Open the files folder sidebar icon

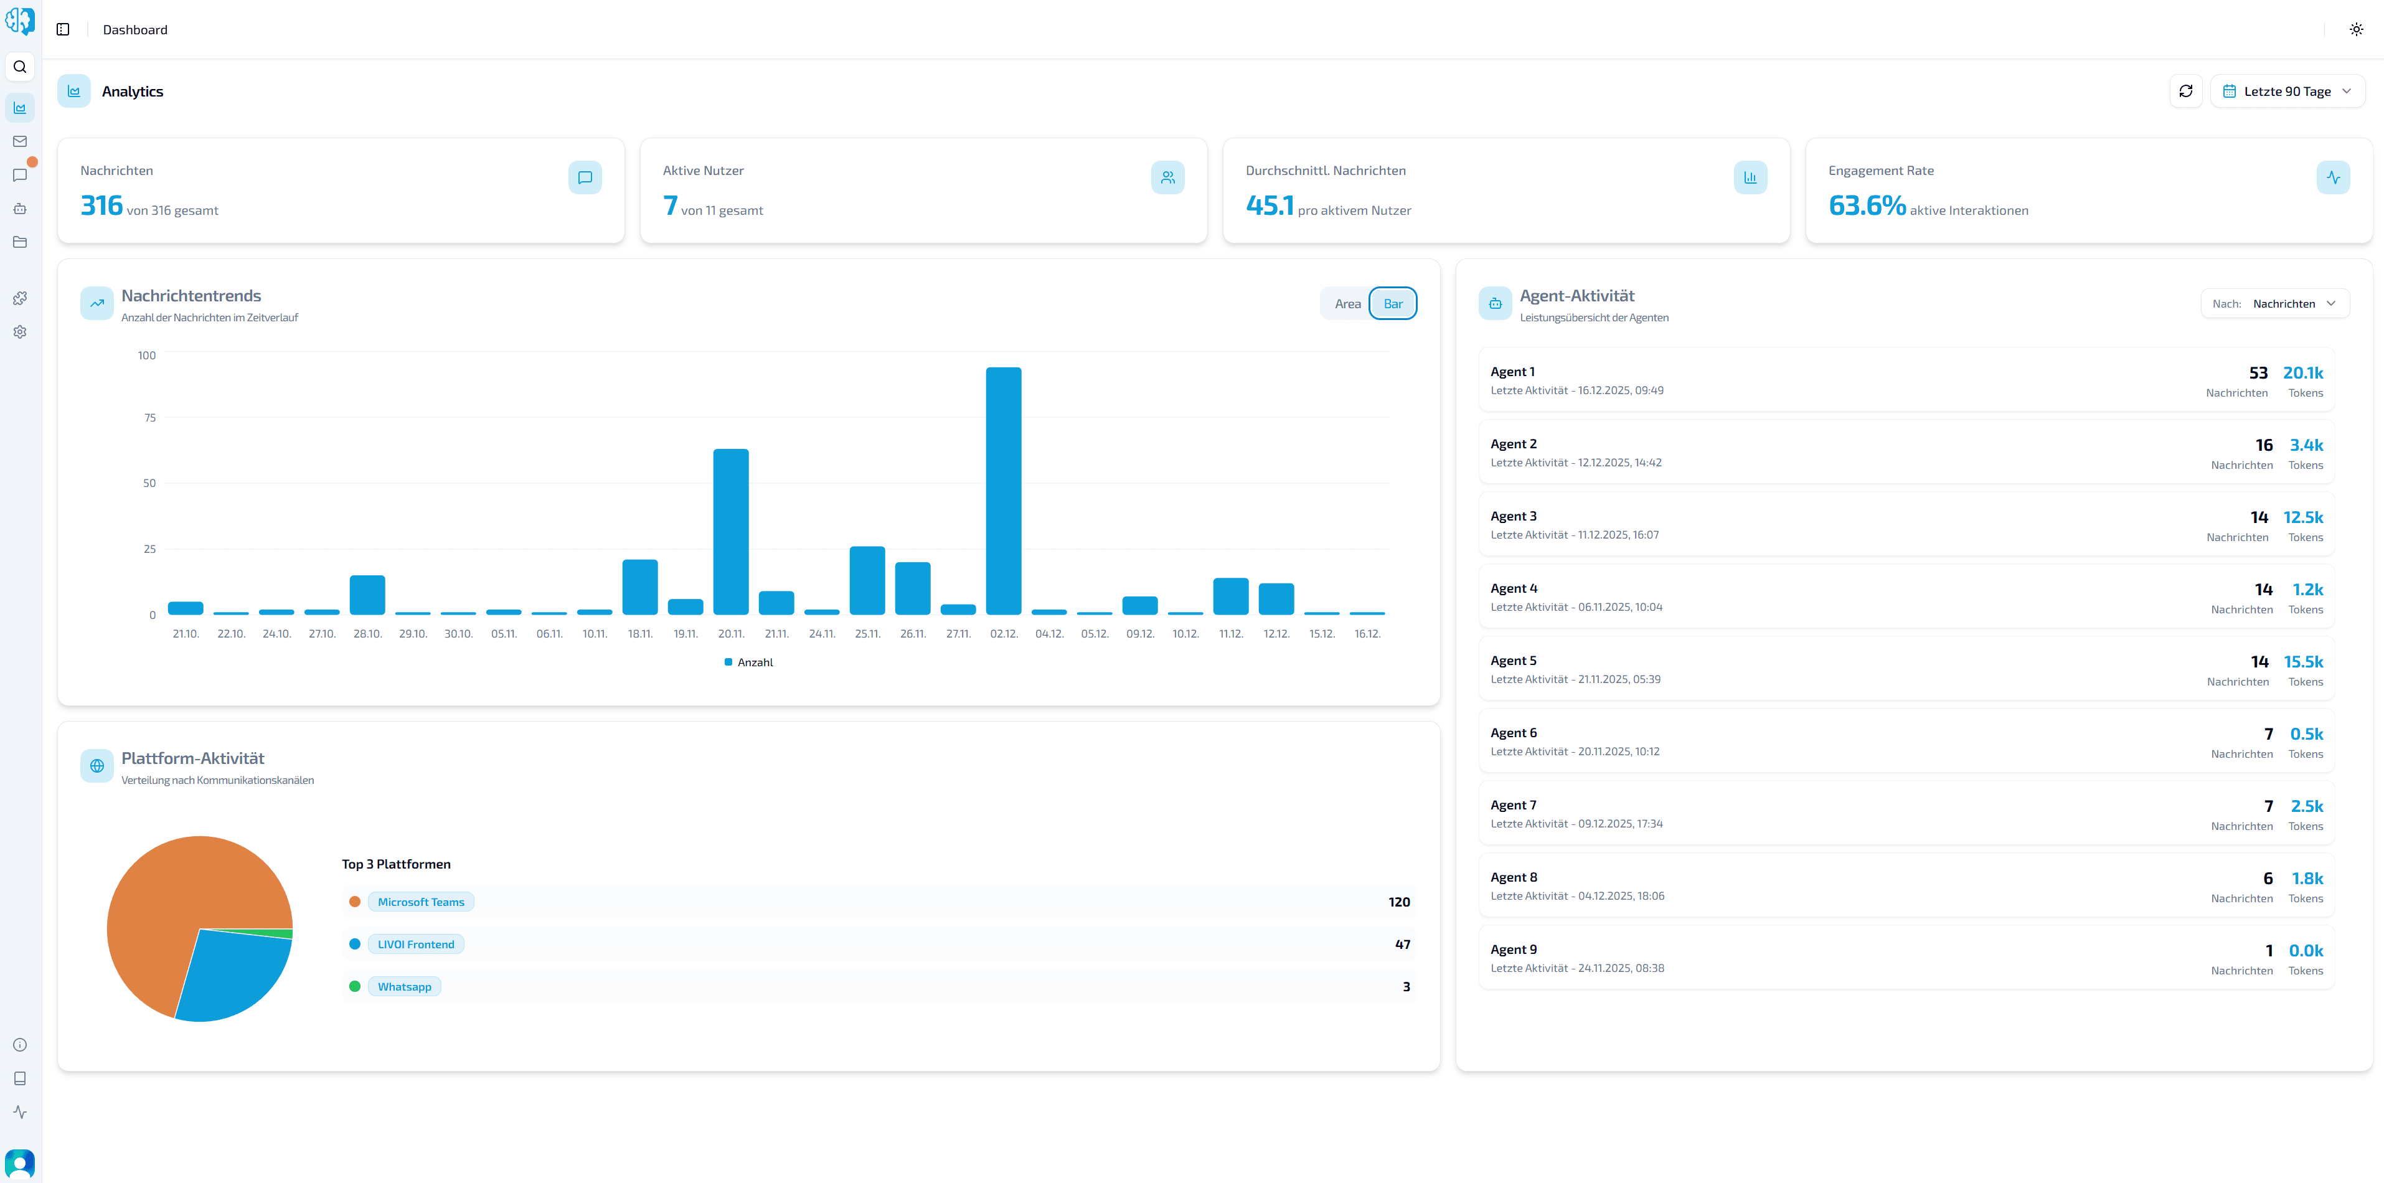[x=19, y=242]
